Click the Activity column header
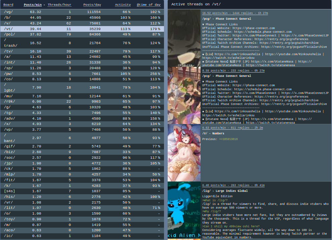Screen dimensions: 332x240 coord(123,5)
